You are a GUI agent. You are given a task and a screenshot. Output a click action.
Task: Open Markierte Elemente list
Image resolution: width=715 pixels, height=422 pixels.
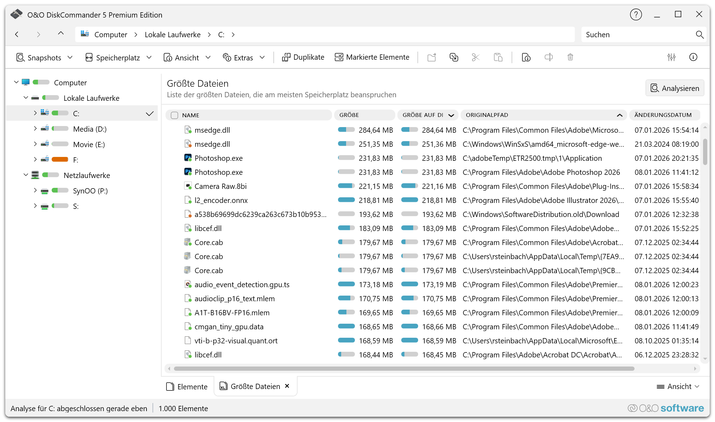(x=372, y=57)
